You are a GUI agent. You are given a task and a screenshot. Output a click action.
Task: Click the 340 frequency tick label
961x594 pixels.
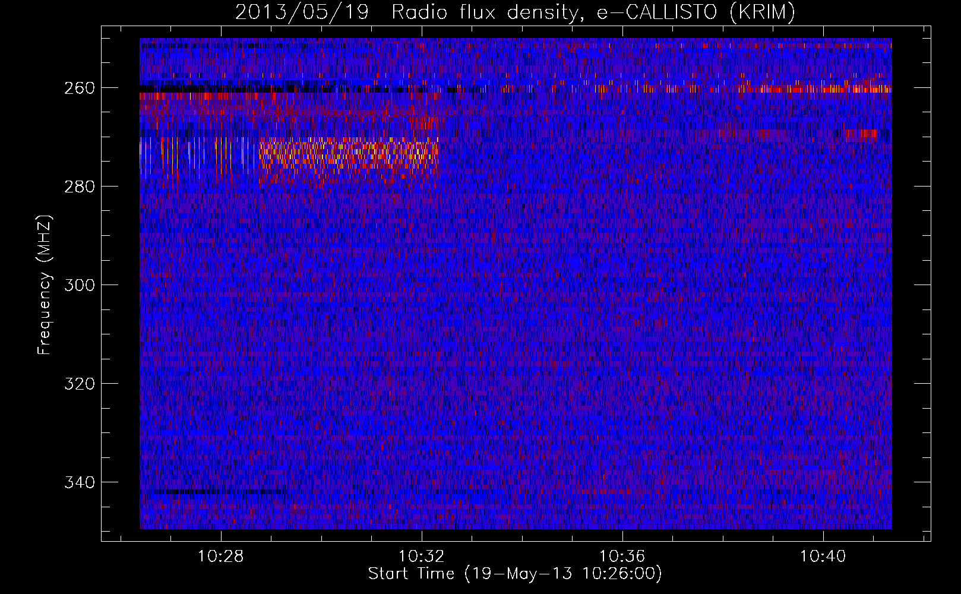[80, 482]
